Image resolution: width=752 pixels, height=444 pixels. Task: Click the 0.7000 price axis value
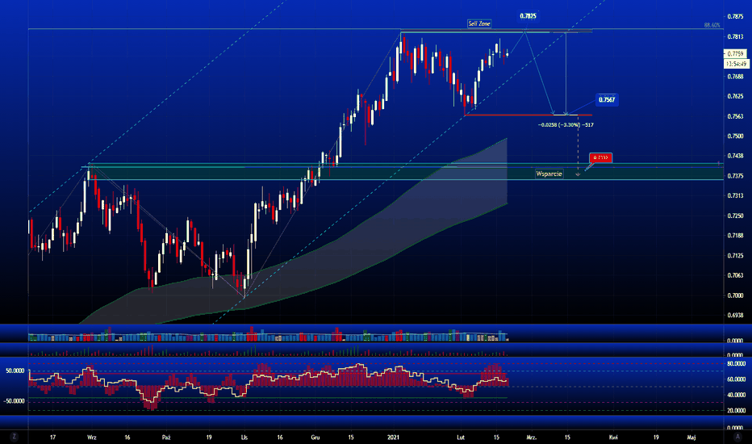(735, 295)
